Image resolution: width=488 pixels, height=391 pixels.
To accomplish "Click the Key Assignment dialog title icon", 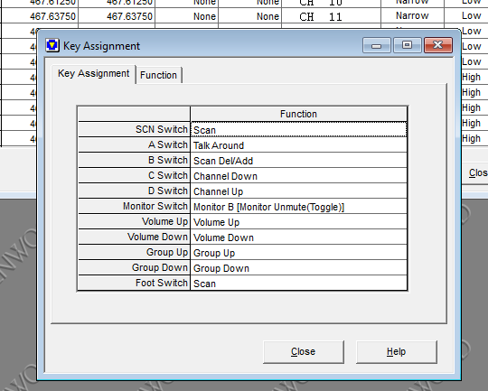I will pos(52,45).
